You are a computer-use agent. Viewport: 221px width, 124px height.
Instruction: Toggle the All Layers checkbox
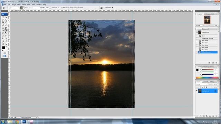pos(77,8)
